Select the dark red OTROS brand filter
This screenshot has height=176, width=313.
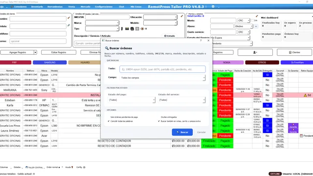(262, 63)
